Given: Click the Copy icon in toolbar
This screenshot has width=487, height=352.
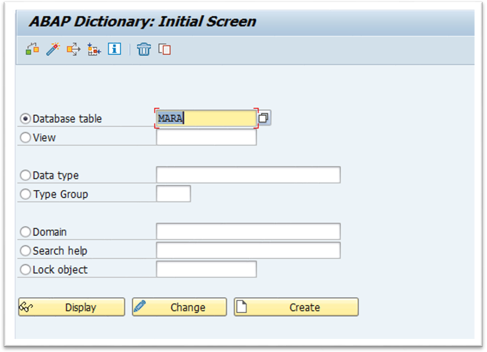Looking at the screenshot, I should tap(165, 49).
